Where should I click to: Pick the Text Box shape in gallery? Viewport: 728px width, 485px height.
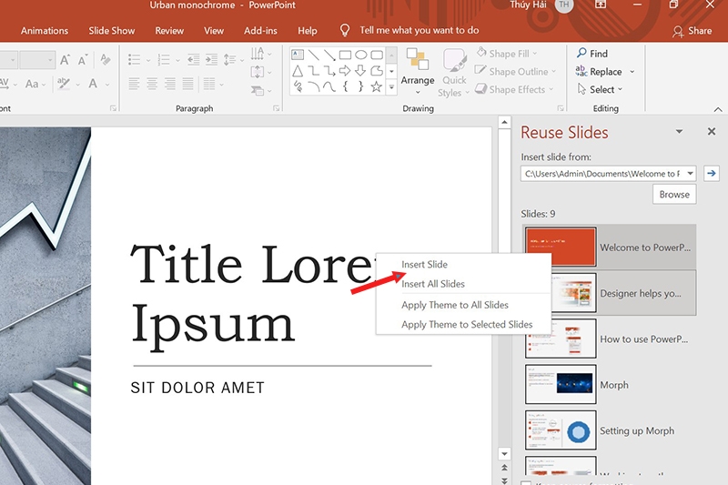tap(298, 55)
